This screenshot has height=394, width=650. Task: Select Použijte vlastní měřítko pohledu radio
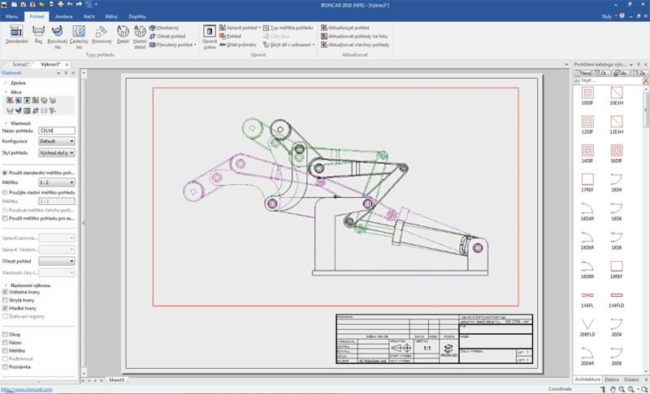[5, 192]
